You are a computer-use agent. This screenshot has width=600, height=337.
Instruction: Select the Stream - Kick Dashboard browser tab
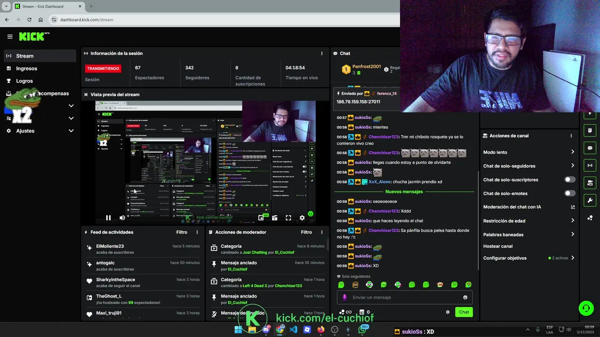(x=48, y=7)
